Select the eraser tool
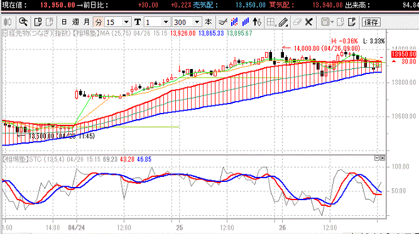The width and height of the screenshot is (419, 234). click(x=297, y=22)
